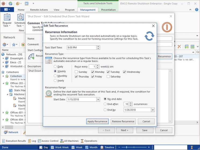Uncheck the Wednesday checkbox
This screenshot has width=200, height=150.
click(x=125, y=72)
